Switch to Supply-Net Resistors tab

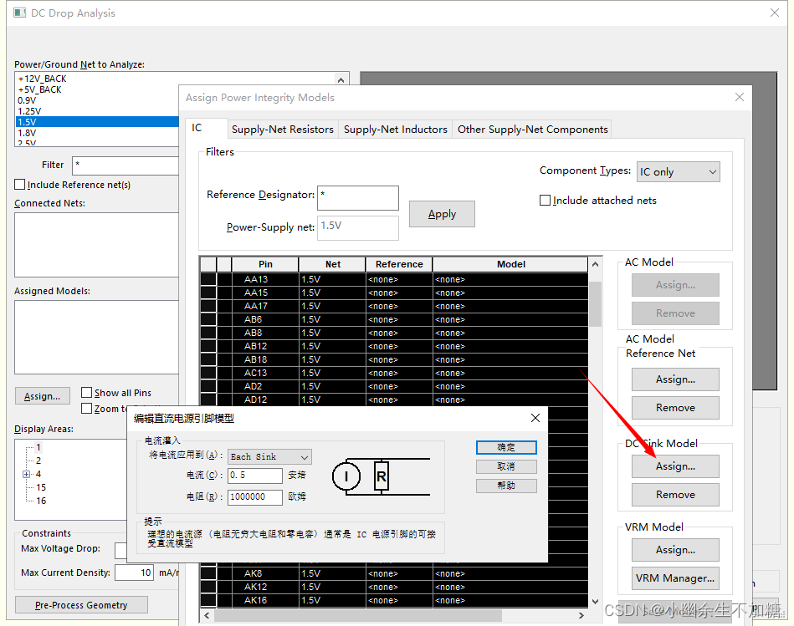pos(283,130)
